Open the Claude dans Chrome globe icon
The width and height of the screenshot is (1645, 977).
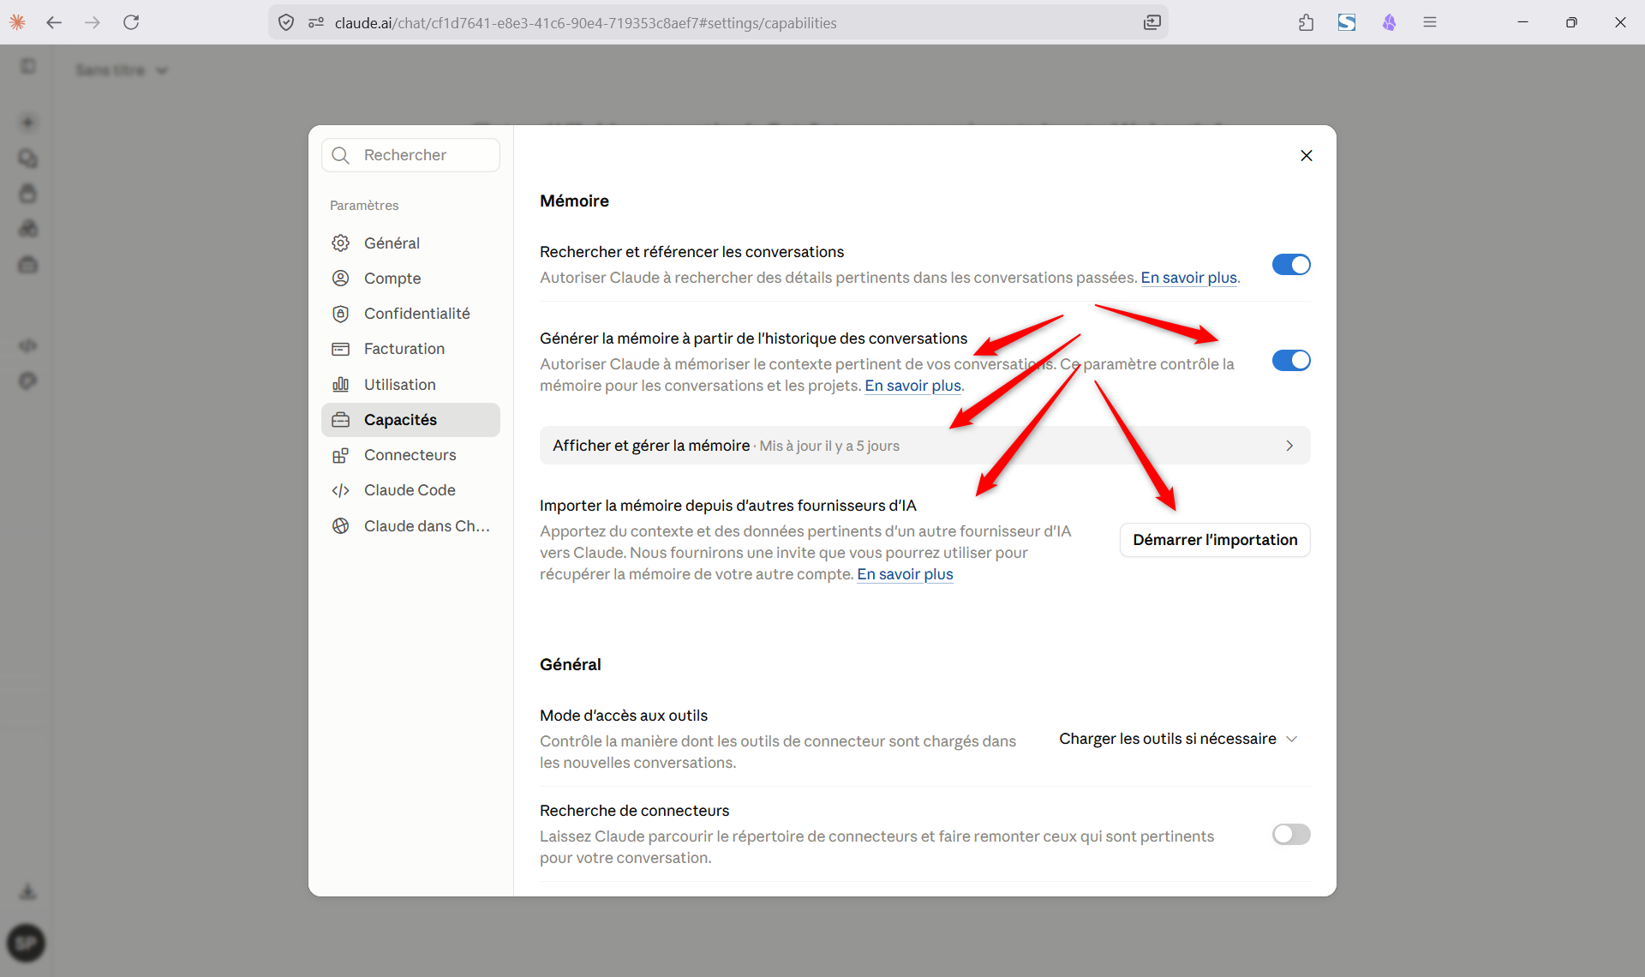coord(340,525)
